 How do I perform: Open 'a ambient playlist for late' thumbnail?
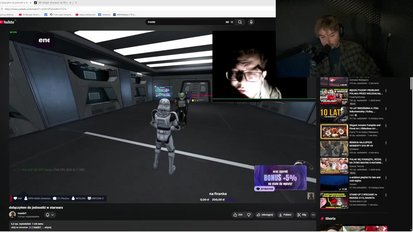point(334,183)
